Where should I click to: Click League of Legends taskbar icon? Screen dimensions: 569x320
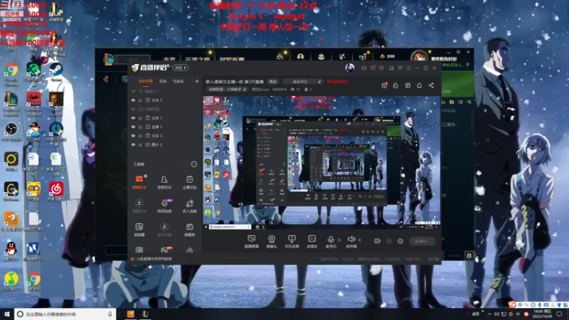tap(145, 314)
